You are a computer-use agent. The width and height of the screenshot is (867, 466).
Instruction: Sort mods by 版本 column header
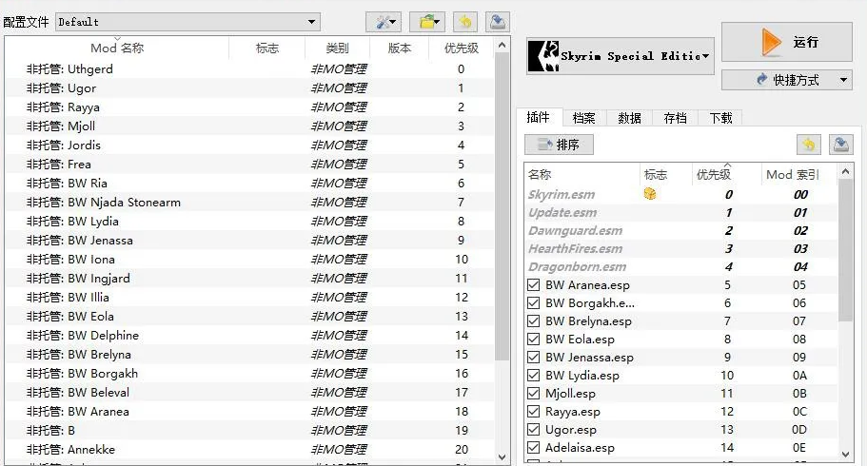(399, 49)
